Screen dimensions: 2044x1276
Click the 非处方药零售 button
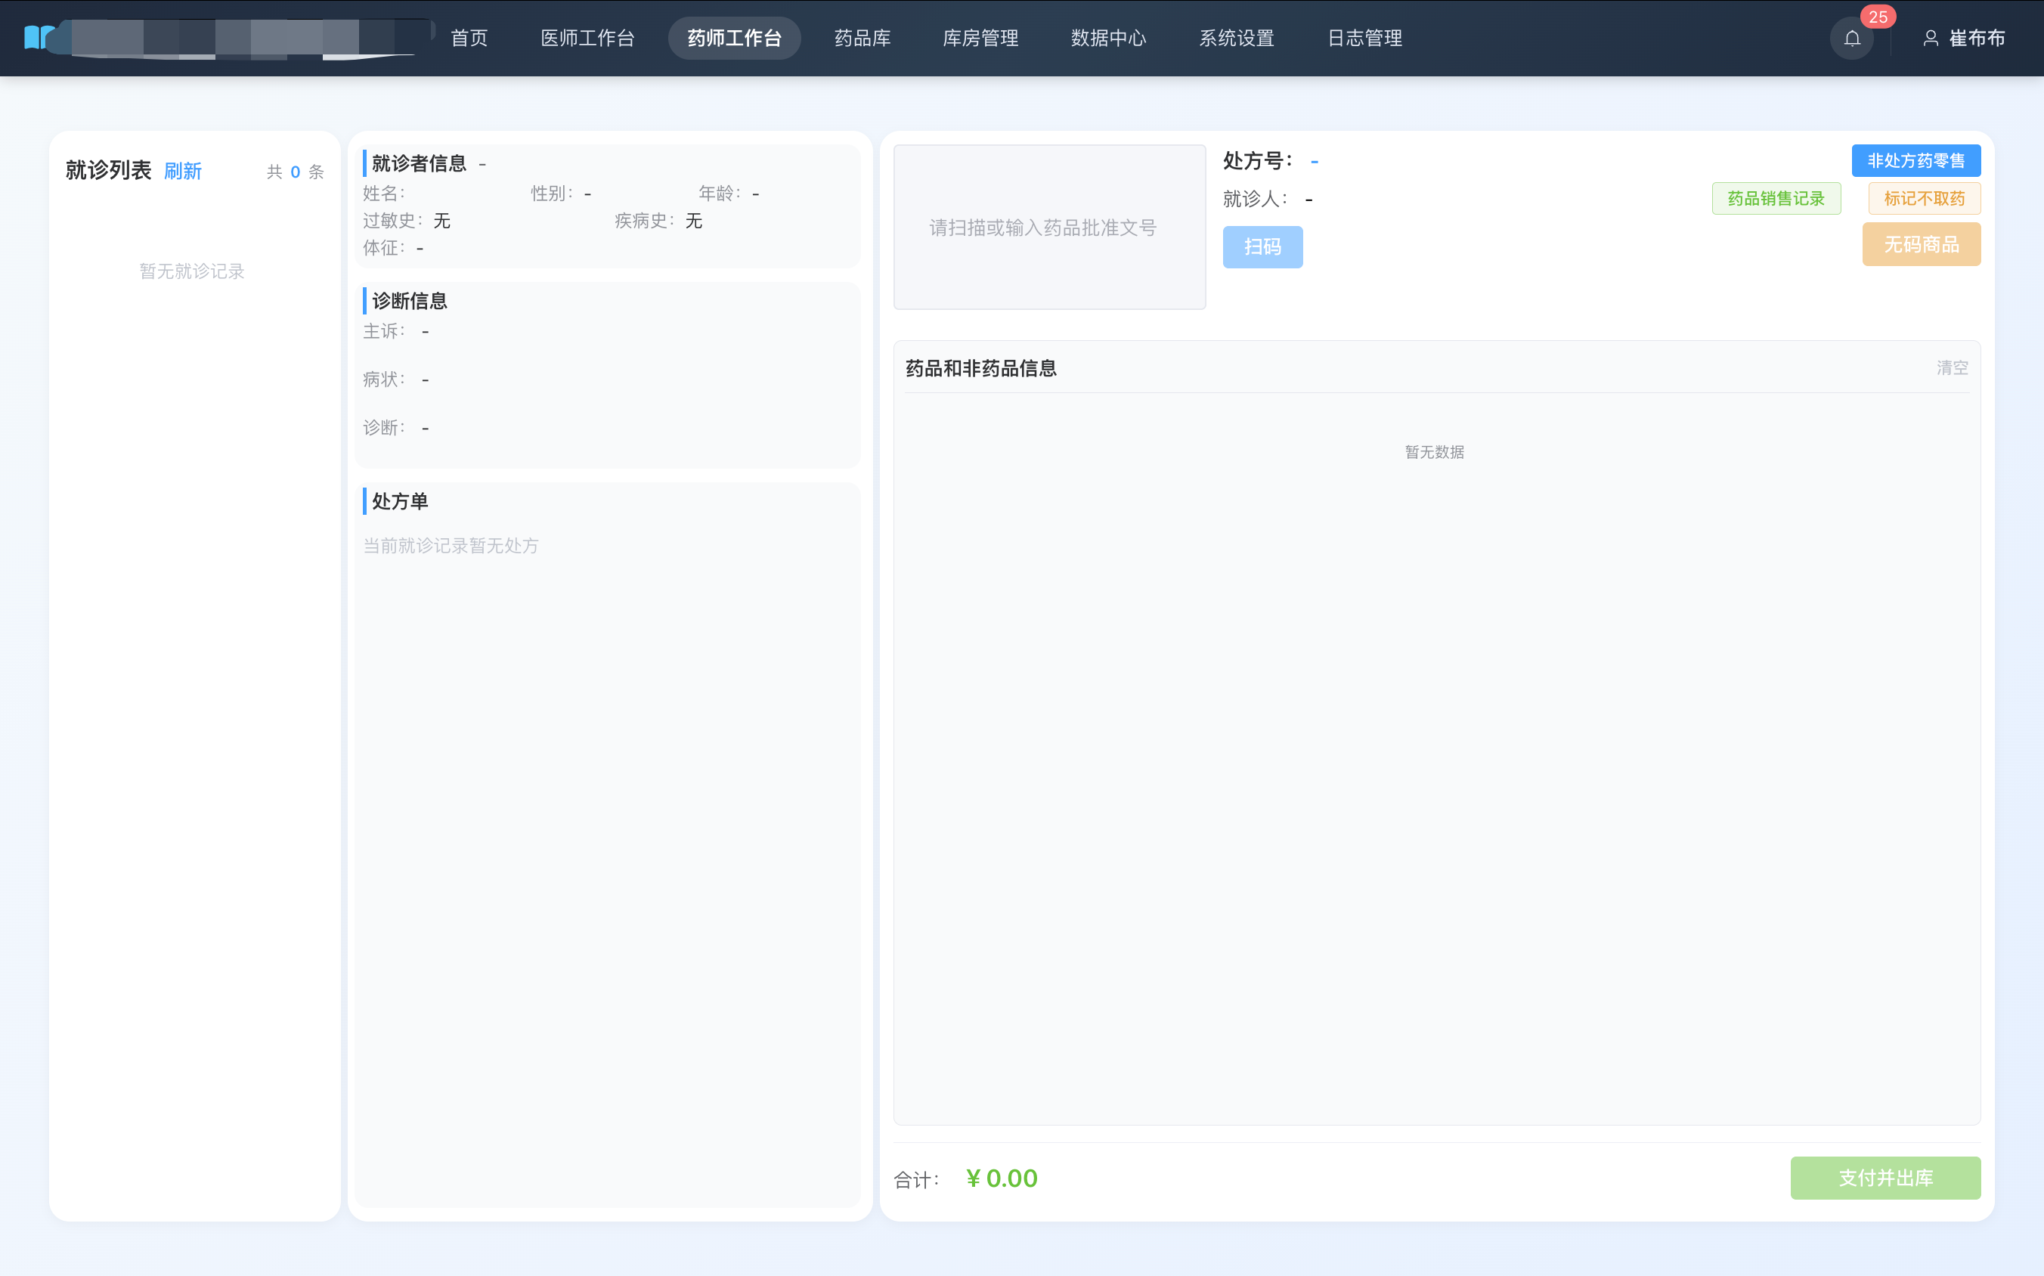(x=1915, y=160)
